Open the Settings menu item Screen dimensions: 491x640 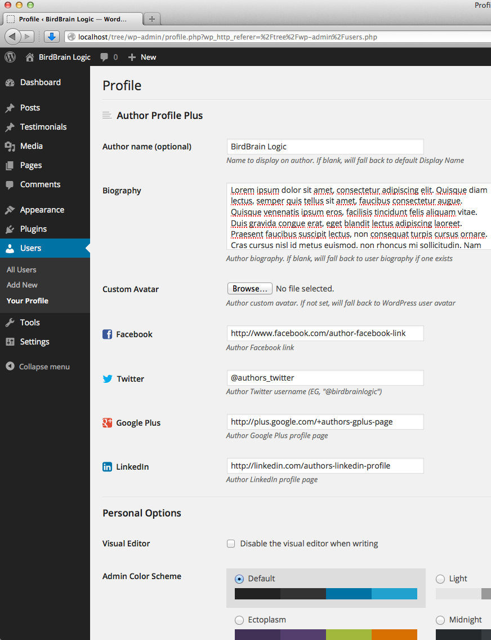click(x=34, y=342)
